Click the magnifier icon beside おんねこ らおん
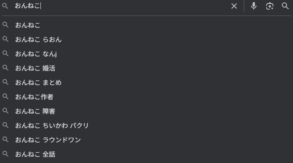 point(6,39)
